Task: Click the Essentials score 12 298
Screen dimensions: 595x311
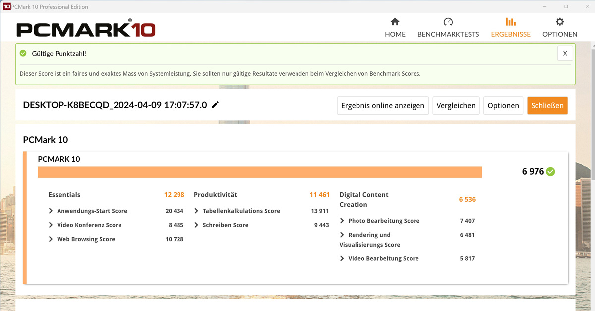Action: point(174,195)
